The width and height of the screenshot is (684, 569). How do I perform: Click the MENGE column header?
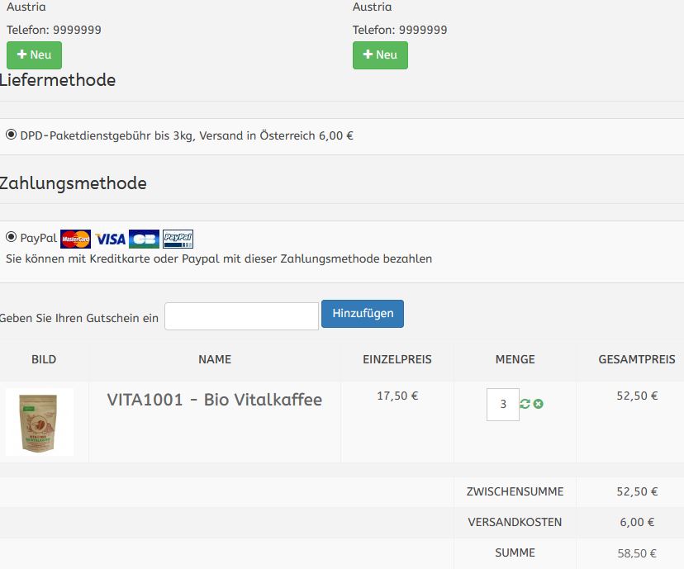515,359
